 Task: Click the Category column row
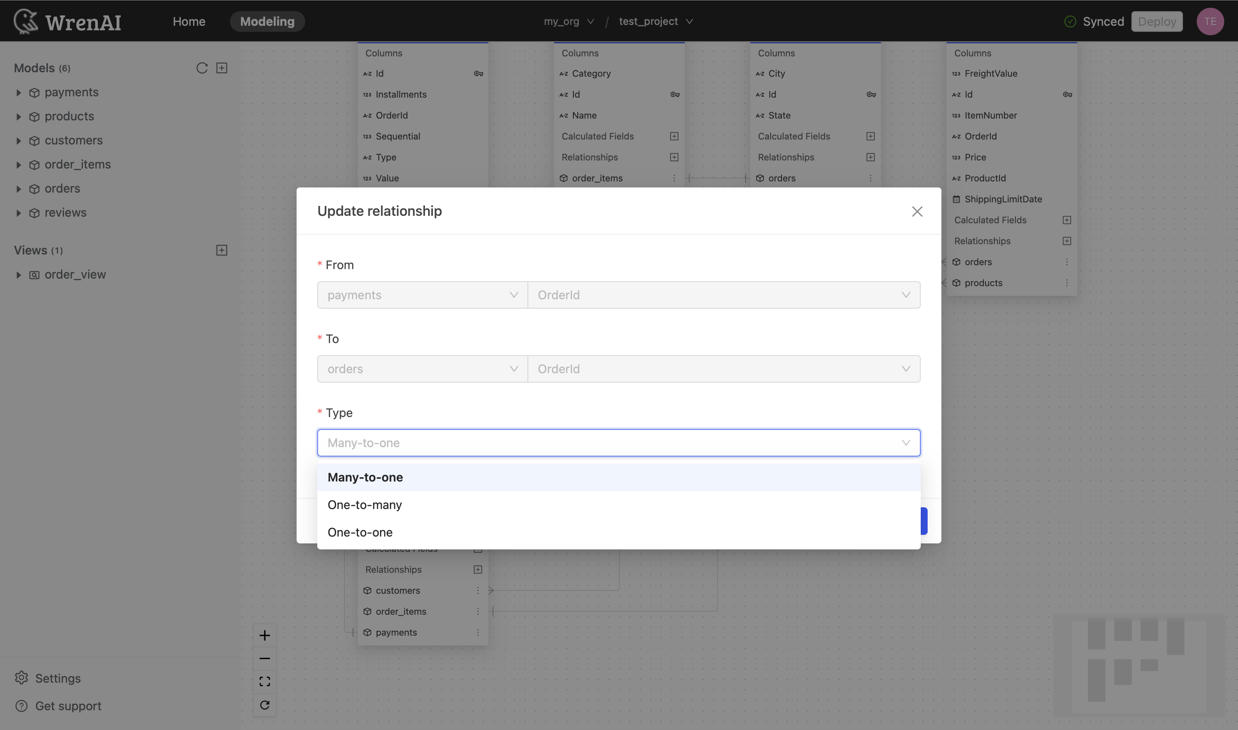point(619,73)
